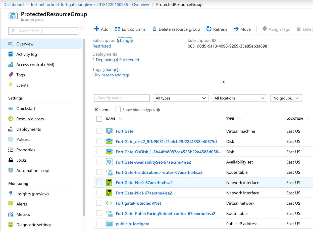Click the Move arrow icon in toolbar
The image size is (313, 231).
click(236, 29)
